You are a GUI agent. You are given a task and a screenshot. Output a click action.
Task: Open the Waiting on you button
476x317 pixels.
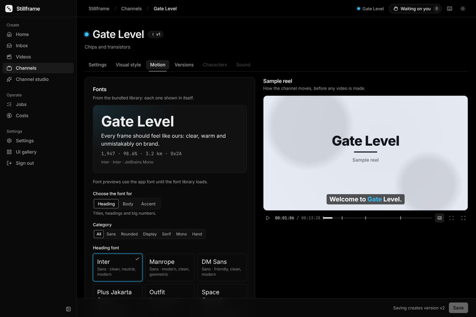(415, 9)
